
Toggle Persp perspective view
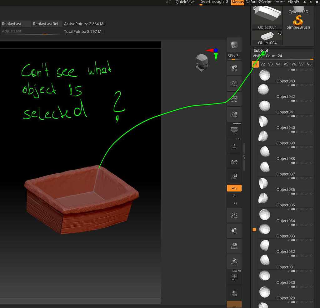[x=234, y=130]
